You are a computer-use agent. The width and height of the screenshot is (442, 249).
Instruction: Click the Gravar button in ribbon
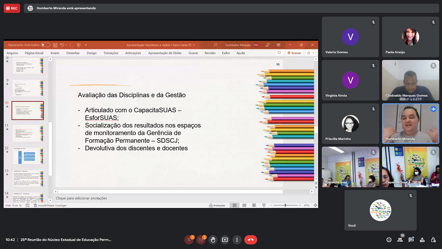pos(294,53)
